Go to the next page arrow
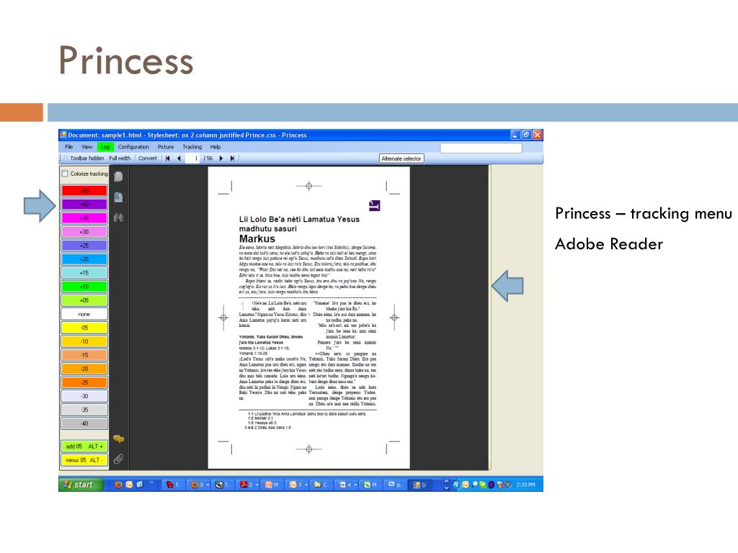738x553 pixels. point(221,158)
